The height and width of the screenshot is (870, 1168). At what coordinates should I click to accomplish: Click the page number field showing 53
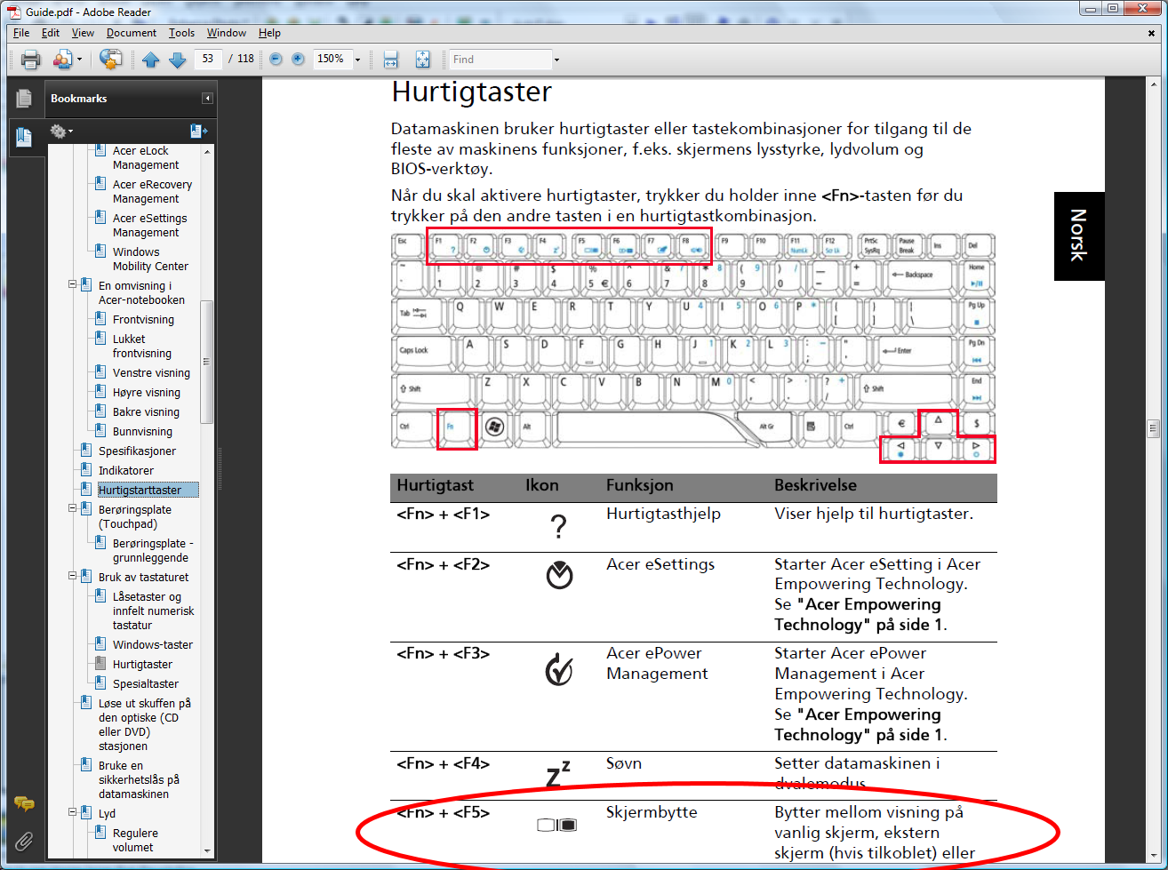[x=208, y=59]
